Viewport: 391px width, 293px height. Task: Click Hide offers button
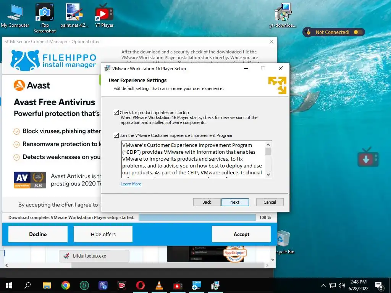pyautogui.click(x=103, y=234)
